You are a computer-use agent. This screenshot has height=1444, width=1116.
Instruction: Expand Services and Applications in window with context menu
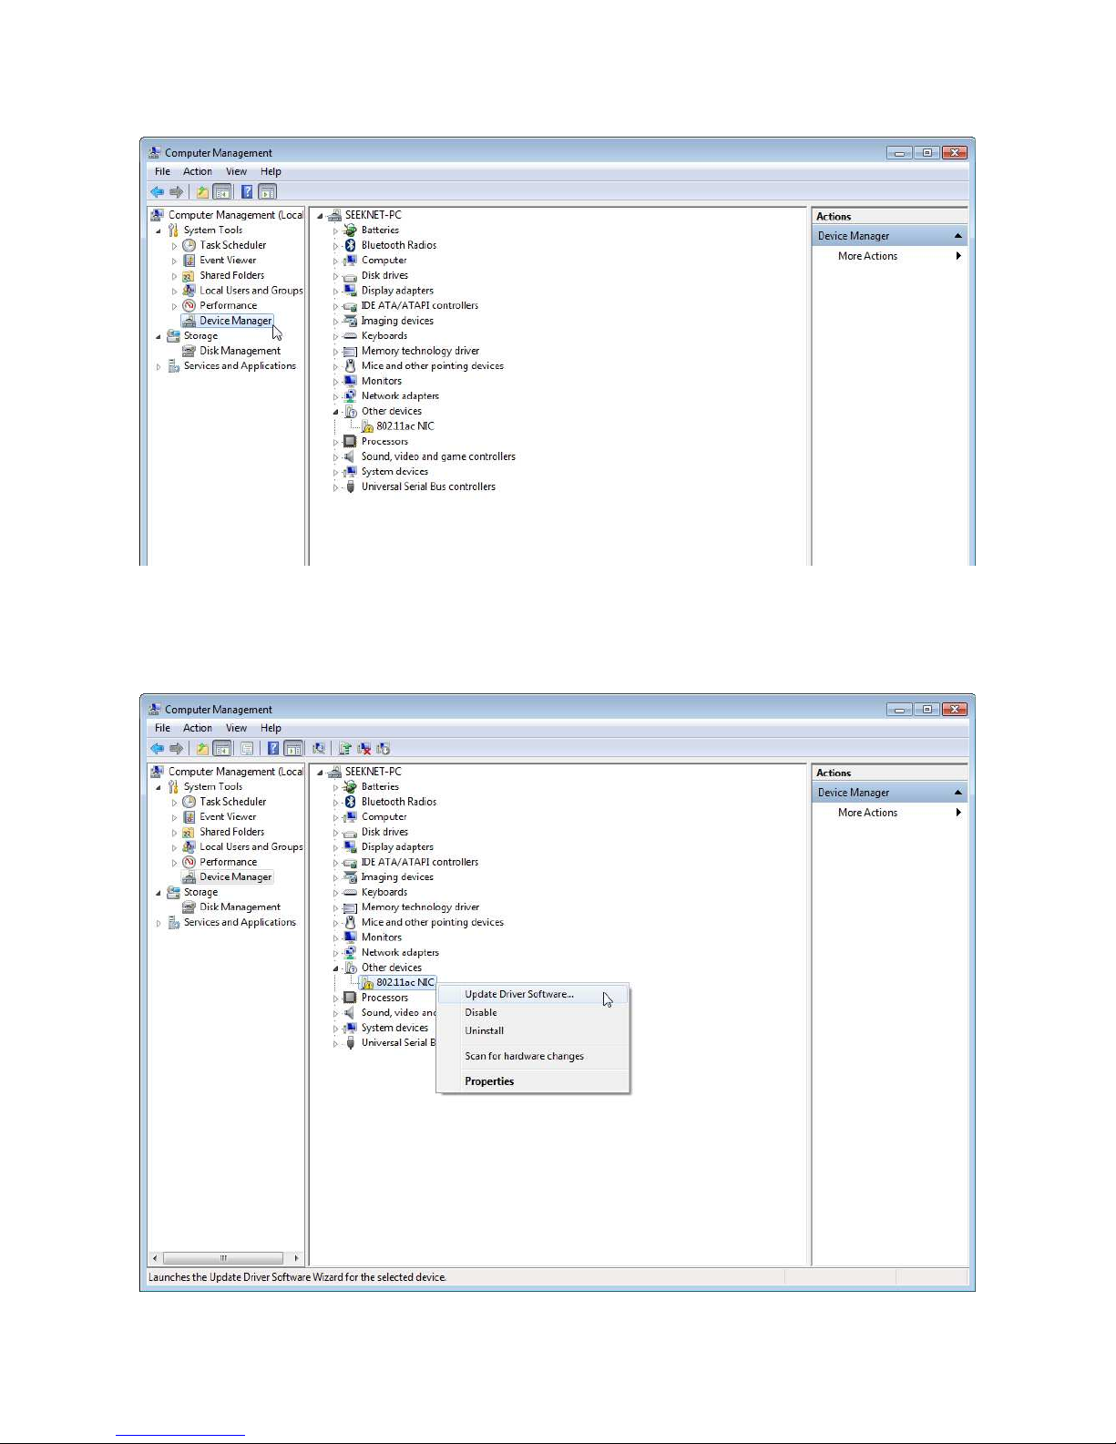[159, 923]
